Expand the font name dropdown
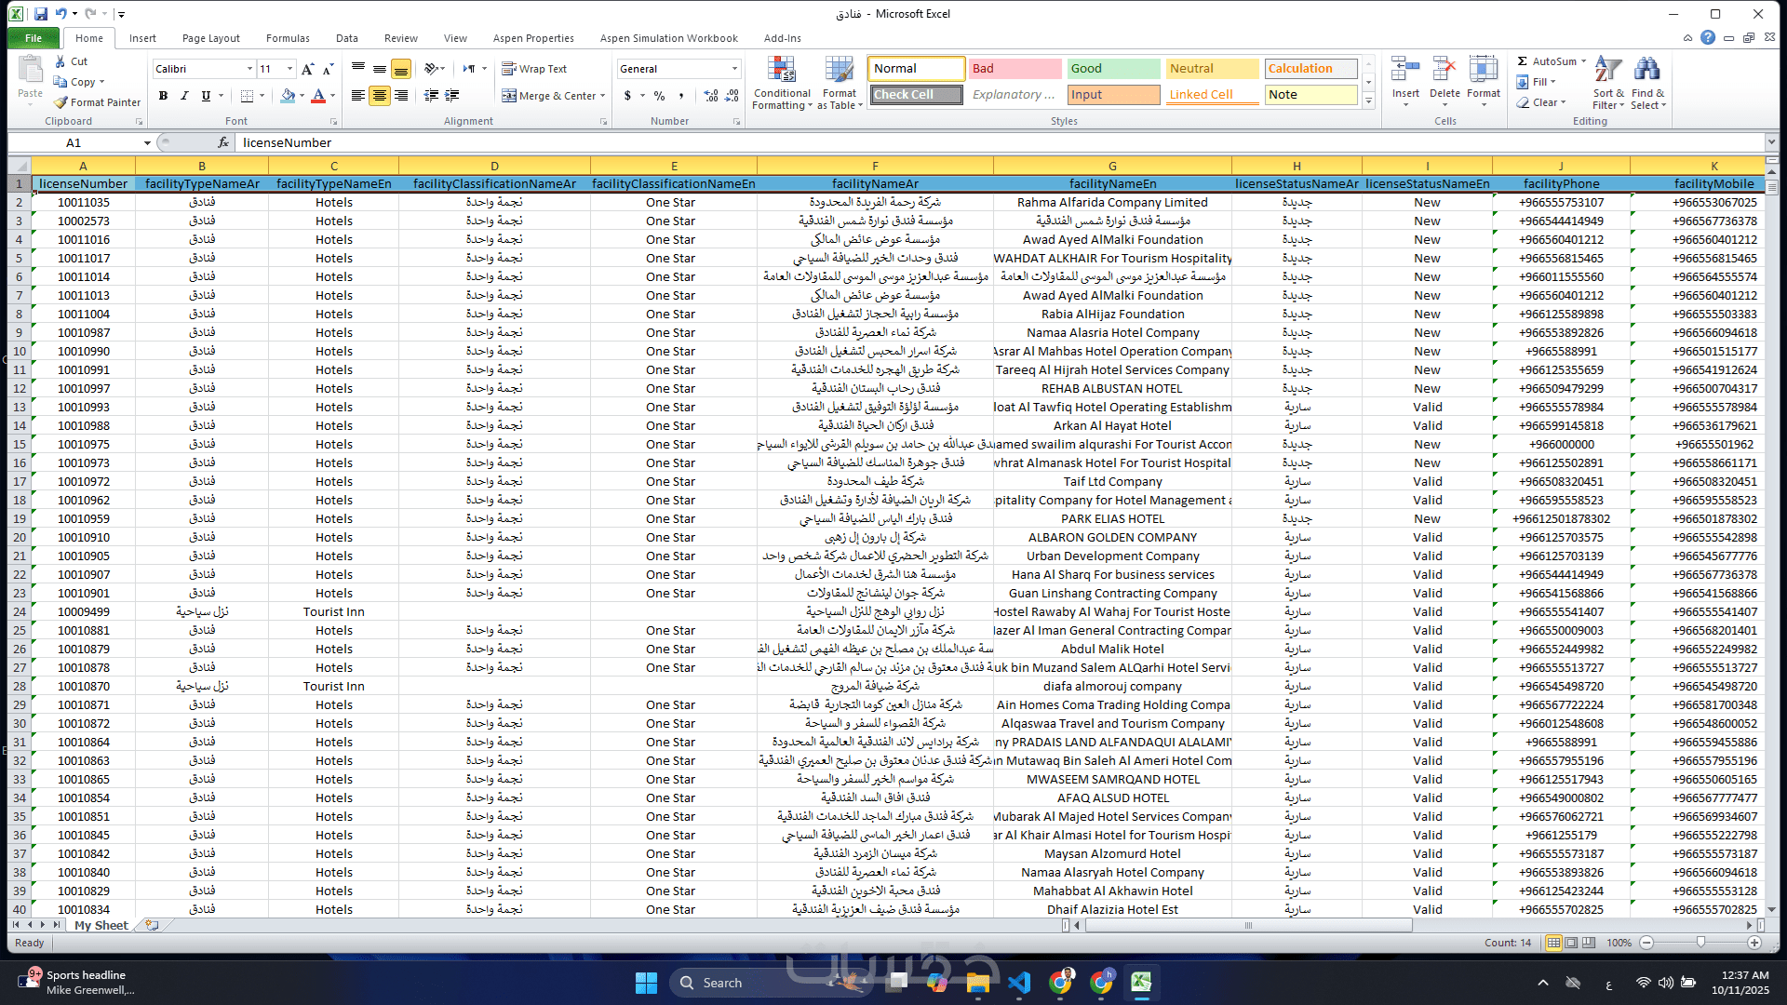The width and height of the screenshot is (1787, 1005). point(249,69)
